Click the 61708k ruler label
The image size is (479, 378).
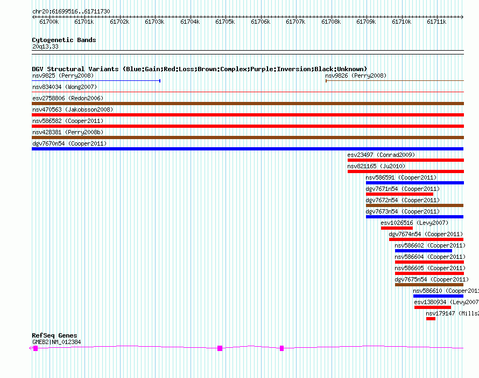click(x=331, y=22)
